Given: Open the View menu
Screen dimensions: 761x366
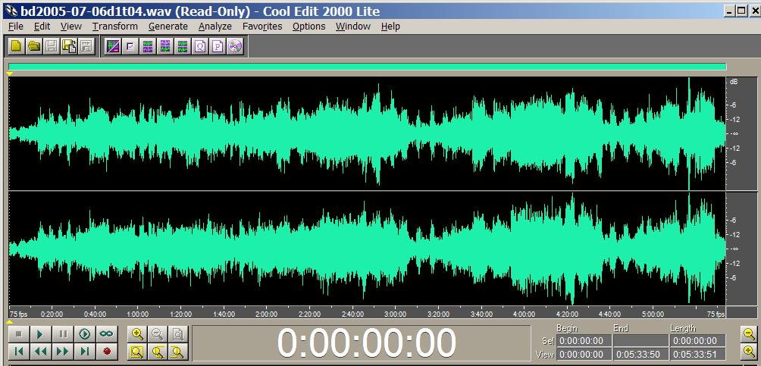Looking at the screenshot, I should 70,27.
